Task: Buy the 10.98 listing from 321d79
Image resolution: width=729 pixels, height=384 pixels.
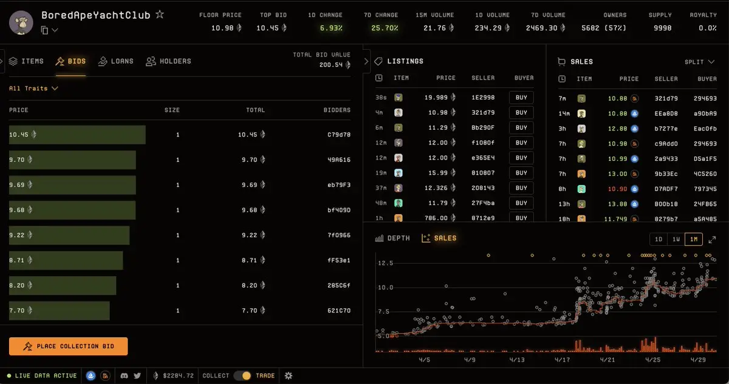Action: [x=521, y=112]
